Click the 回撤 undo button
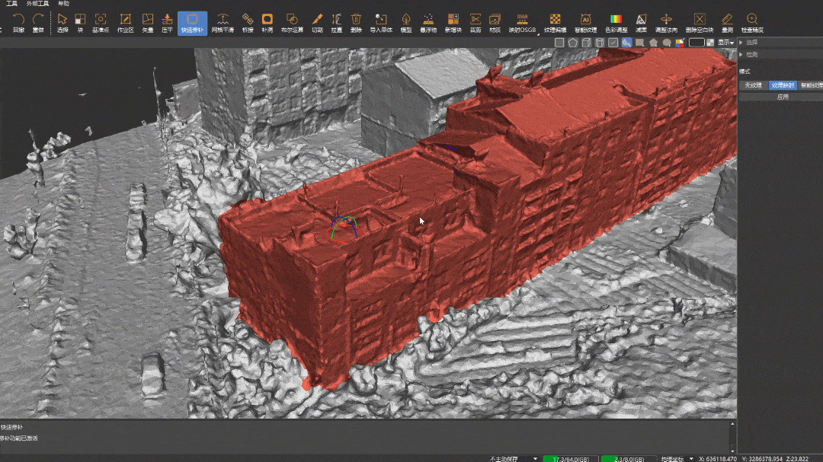Screen dimensions: 823x462 tap(18, 22)
